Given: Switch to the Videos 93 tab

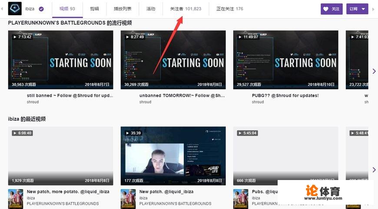Looking at the screenshot, I should tap(67, 9).
